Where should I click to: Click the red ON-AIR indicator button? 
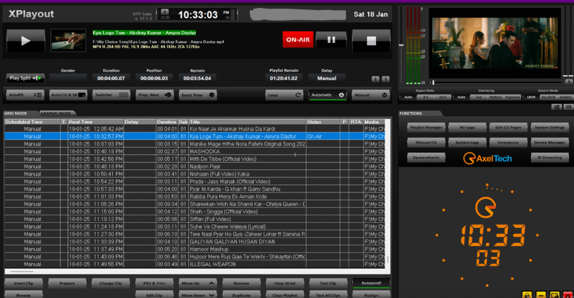coord(299,40)
